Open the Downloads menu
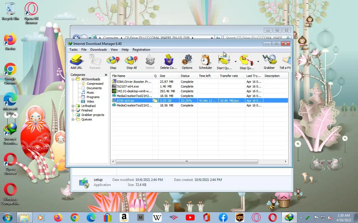This screenshot has width=358, height=223. click(x=98, y=50)
